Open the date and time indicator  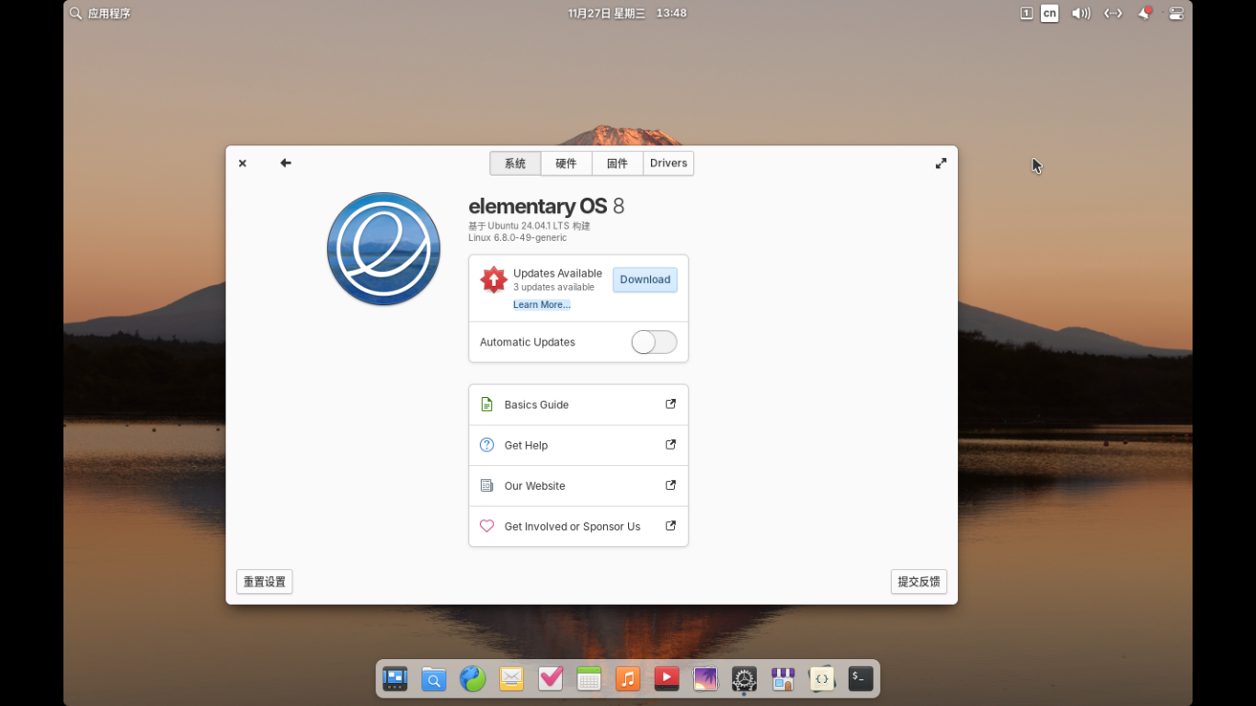[627, 13]
